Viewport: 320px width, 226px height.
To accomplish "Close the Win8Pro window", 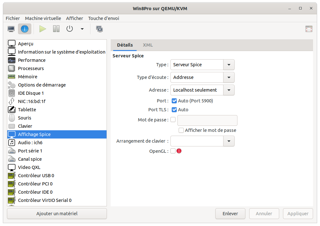I will pos(311,8).
